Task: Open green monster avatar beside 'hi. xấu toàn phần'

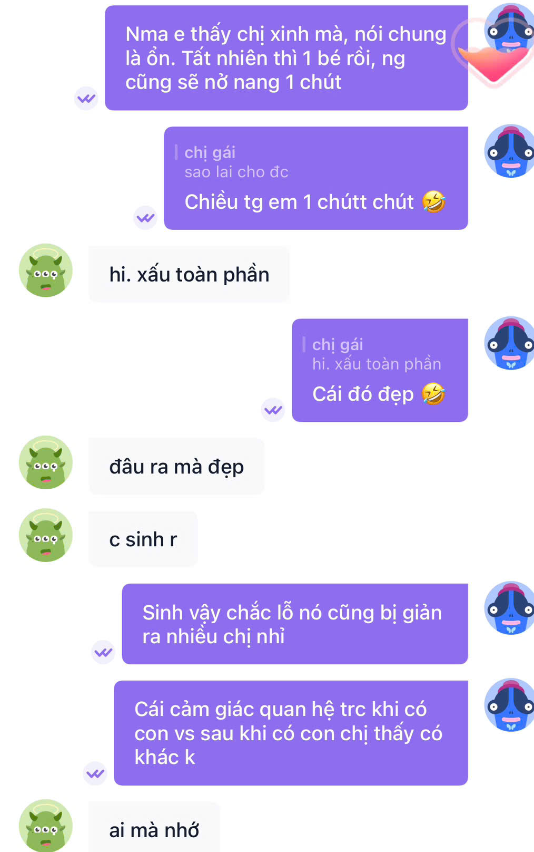Action: tap(46, 270)
